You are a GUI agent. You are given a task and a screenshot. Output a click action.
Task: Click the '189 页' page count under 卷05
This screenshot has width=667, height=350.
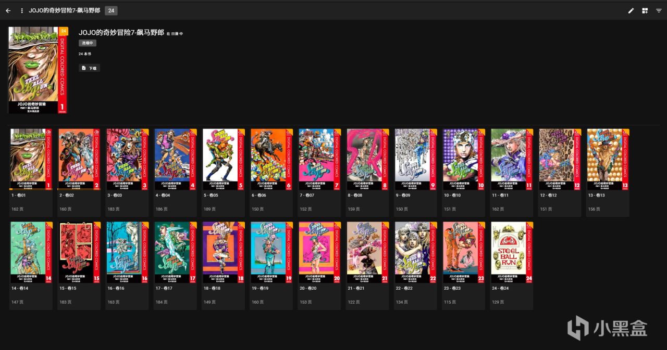(209, 209)
